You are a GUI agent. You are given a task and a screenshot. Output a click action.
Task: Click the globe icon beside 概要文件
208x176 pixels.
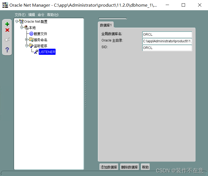[x=31, y=33]
